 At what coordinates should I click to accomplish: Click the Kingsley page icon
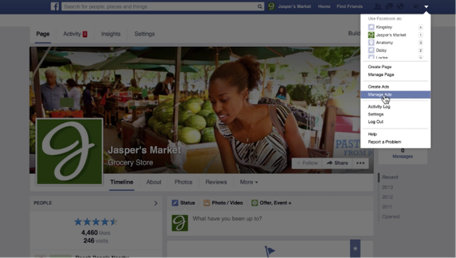coord(371,27)
